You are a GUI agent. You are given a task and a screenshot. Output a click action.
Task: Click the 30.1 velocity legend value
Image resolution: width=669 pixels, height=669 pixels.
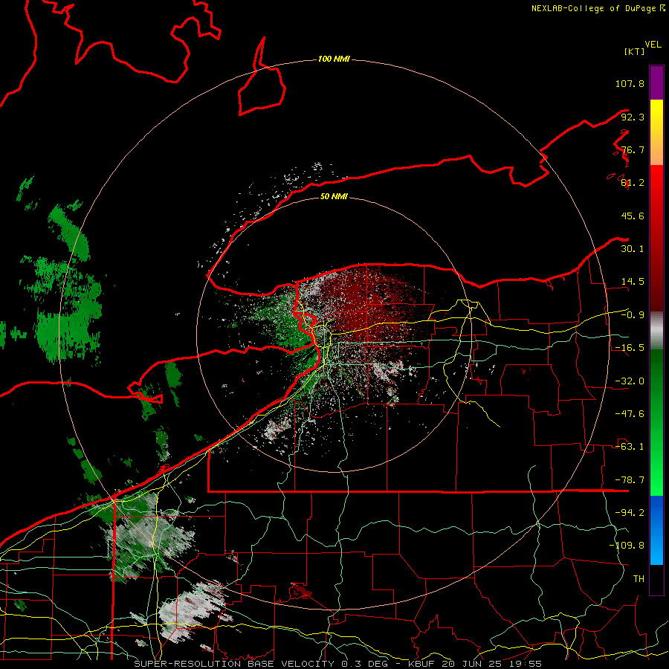tap(633, 249)
